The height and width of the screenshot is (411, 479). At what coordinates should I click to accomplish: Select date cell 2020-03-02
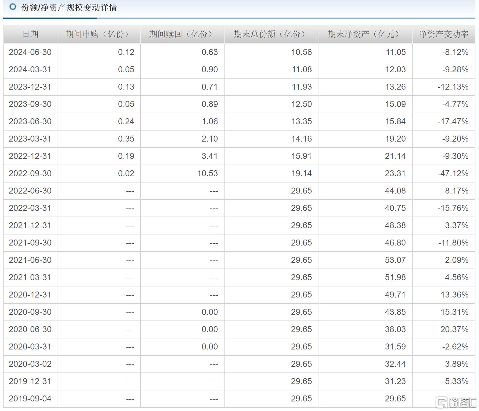point(30,364)
